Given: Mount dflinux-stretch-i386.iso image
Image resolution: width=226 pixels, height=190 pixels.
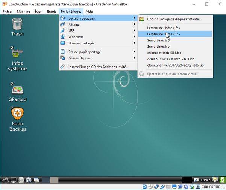Looking at the screenshot, I should pos(175,53).
